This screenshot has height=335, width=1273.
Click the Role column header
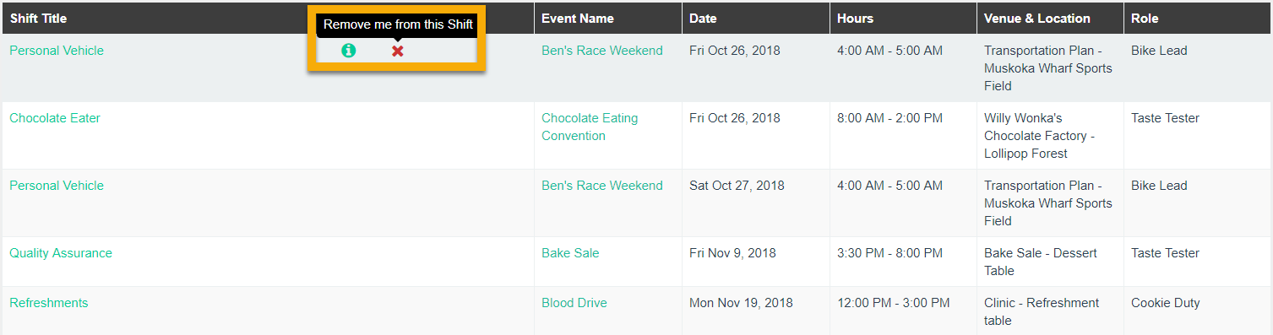[x=1145, y=18]
